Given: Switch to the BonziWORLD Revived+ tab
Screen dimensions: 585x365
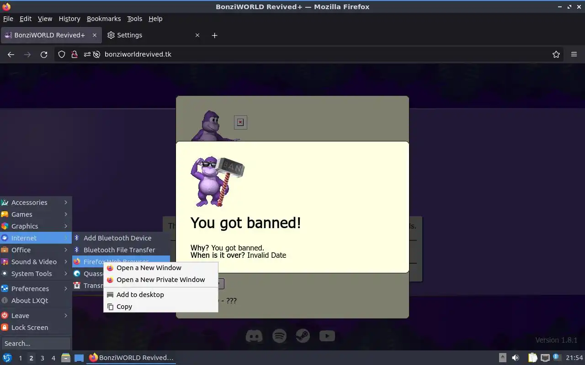Looking at the screenshot, I should click(x=50, y=35).
